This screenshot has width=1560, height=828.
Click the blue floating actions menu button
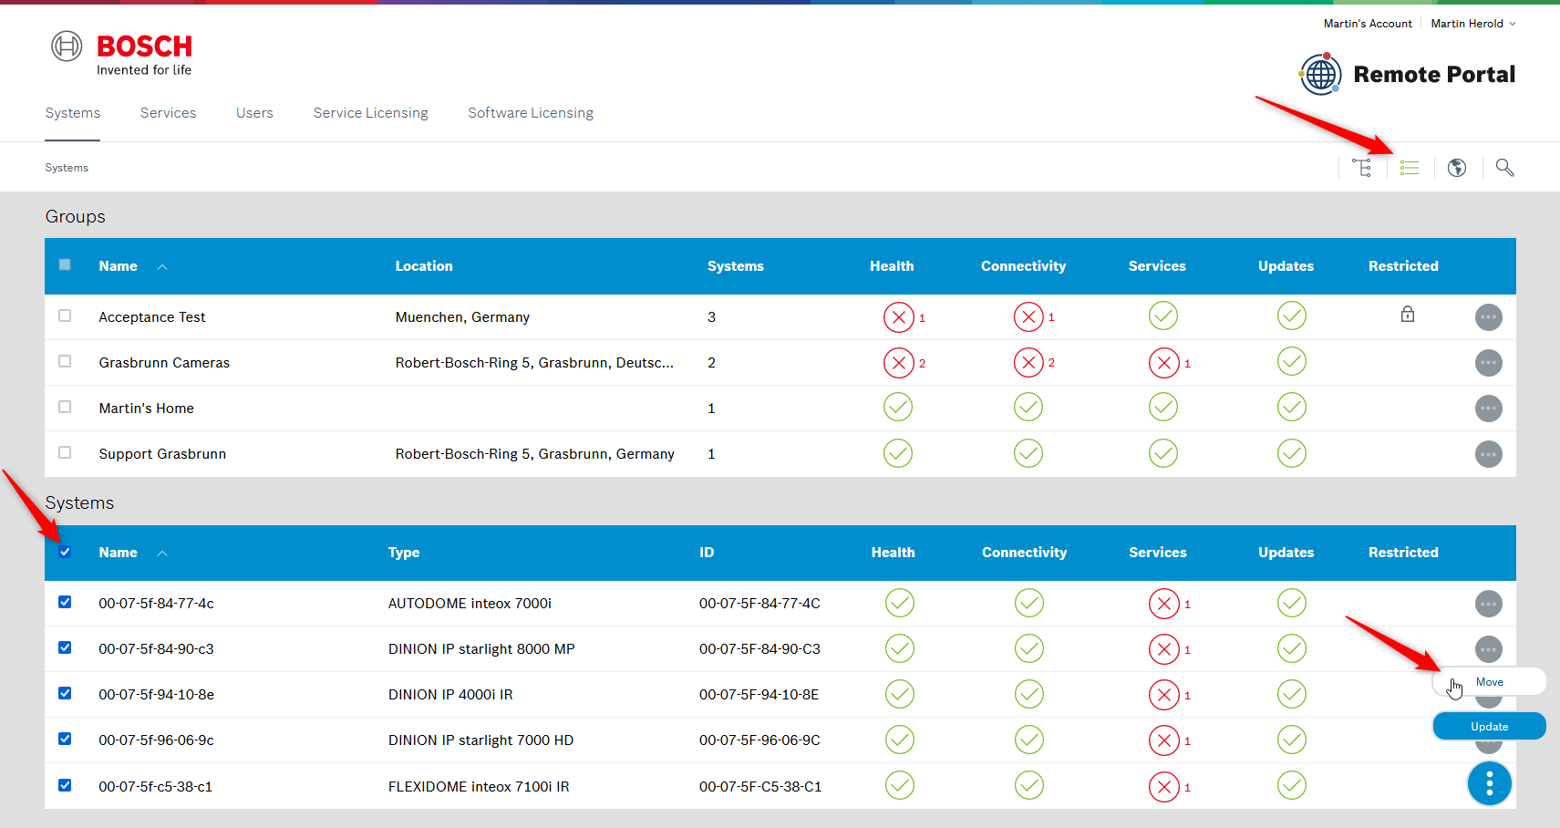click(x=1490, y=783)
